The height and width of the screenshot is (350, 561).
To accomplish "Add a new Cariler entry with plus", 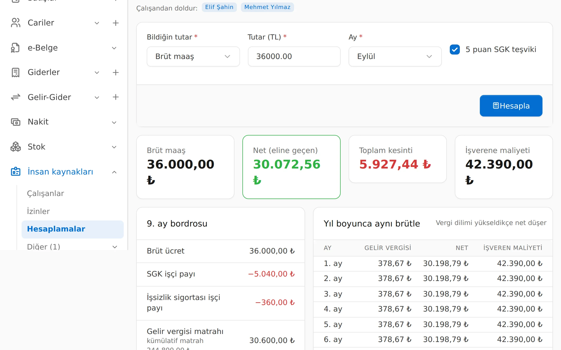I will pyautogui.click(x=115, y=23).
